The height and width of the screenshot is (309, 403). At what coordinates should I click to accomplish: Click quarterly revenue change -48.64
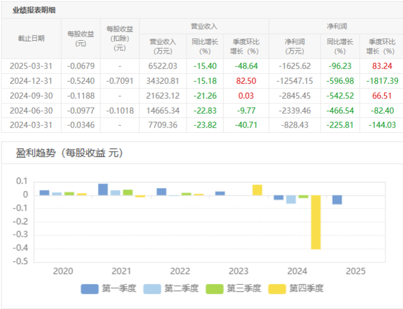246,66
